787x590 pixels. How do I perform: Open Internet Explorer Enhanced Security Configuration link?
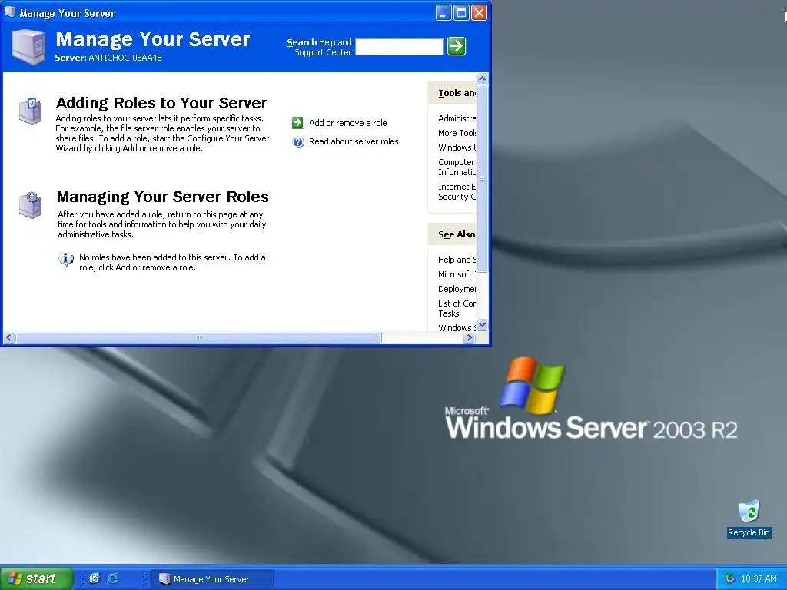tap(457, 191)
